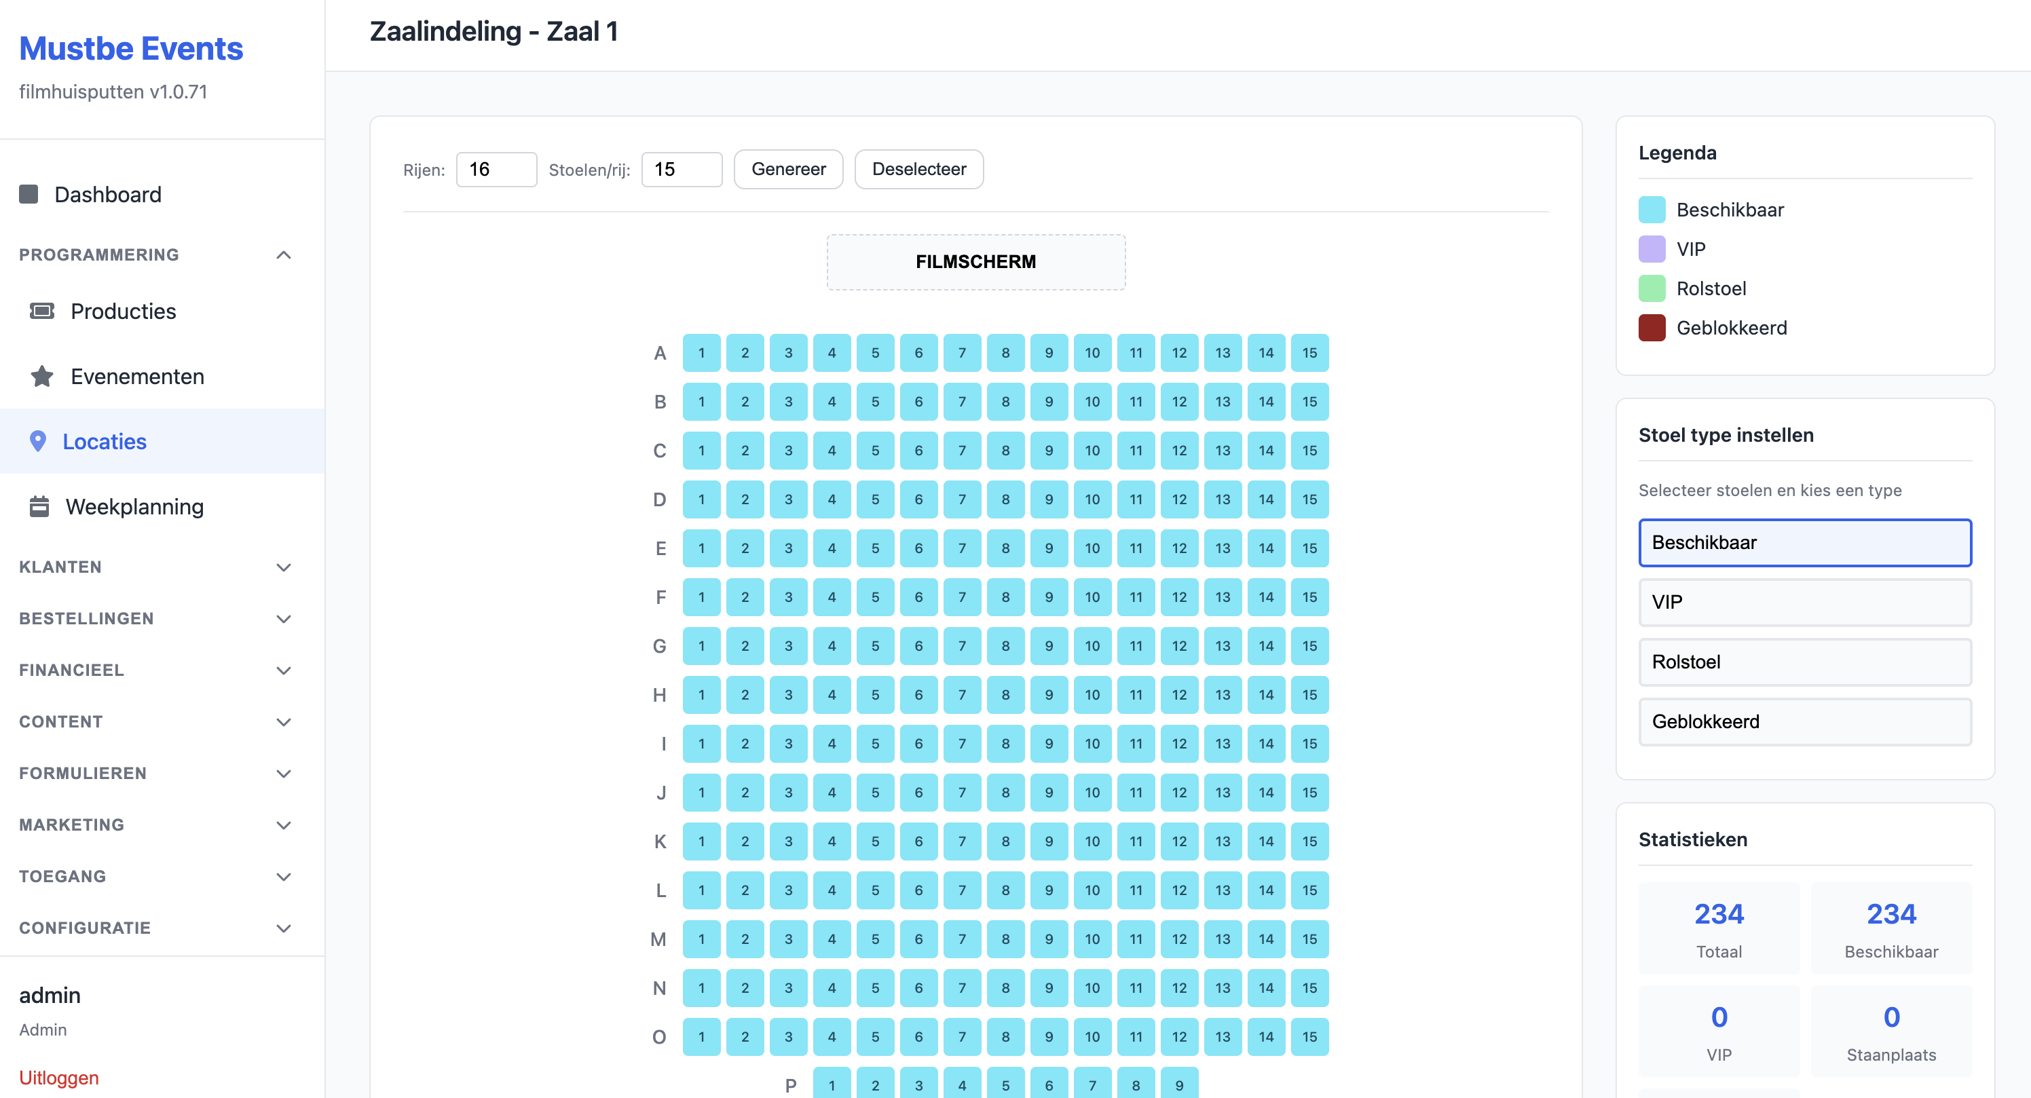Screen dimensions: 2031x1098
Task: Collapse the Programmering section
Action: (x=284, y=254)
